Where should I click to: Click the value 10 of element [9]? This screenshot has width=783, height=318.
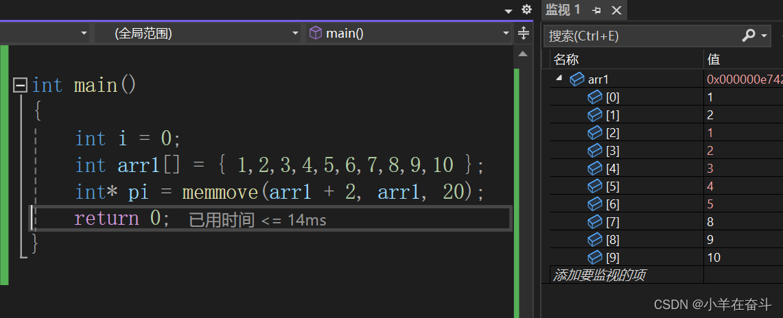(714, 258)
